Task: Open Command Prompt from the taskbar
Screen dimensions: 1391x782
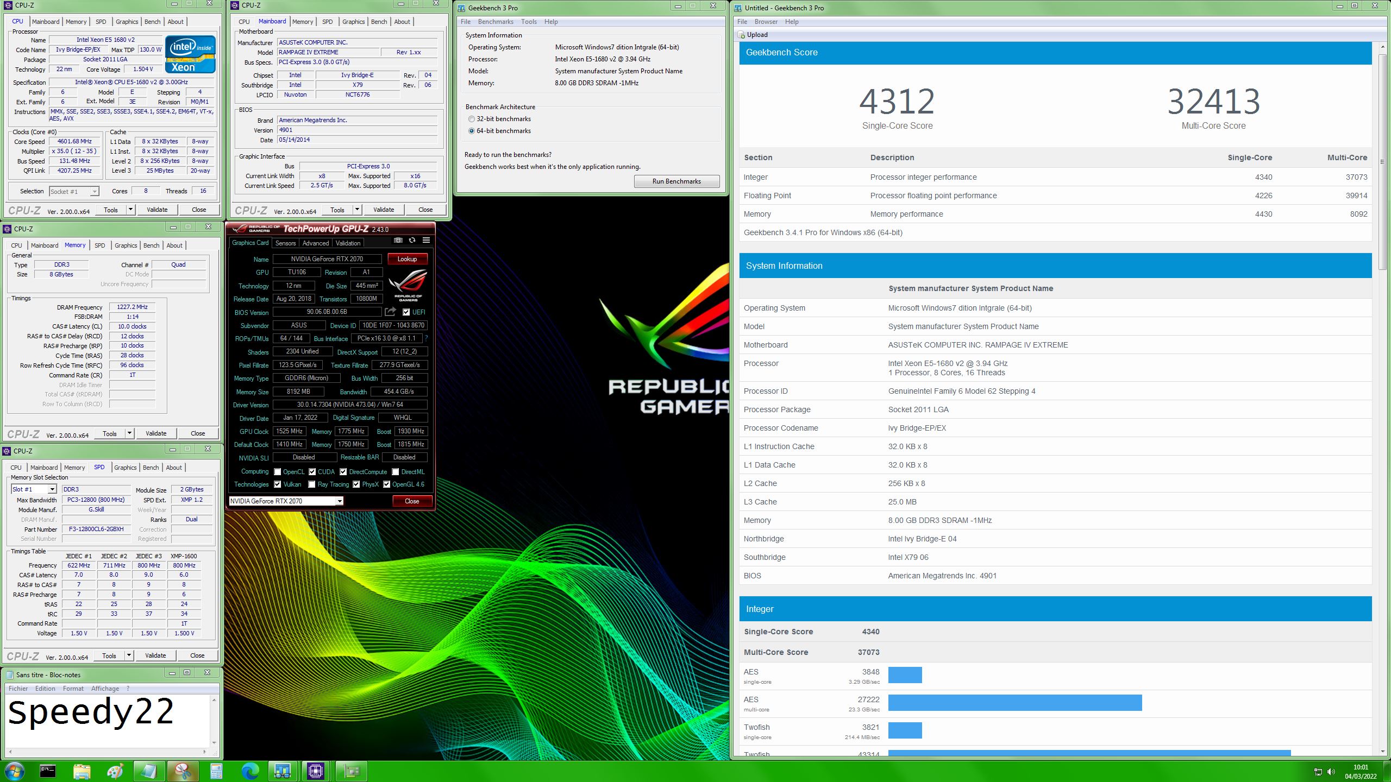Action: click(x=48, y=771)
